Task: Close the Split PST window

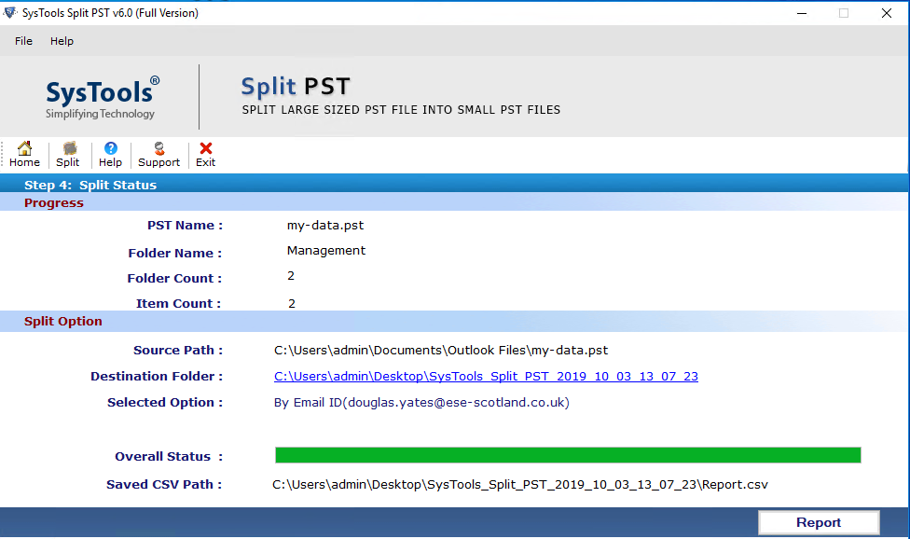Action: [x=886, y=13]
